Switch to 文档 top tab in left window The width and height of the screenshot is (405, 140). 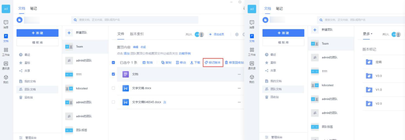pos(21,9)
